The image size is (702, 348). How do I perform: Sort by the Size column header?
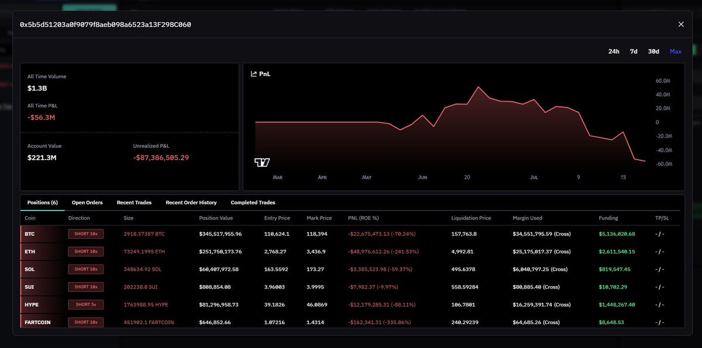point(128,218)
